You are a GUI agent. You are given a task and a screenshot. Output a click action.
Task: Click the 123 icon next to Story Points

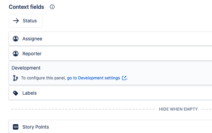click(16, 127)
